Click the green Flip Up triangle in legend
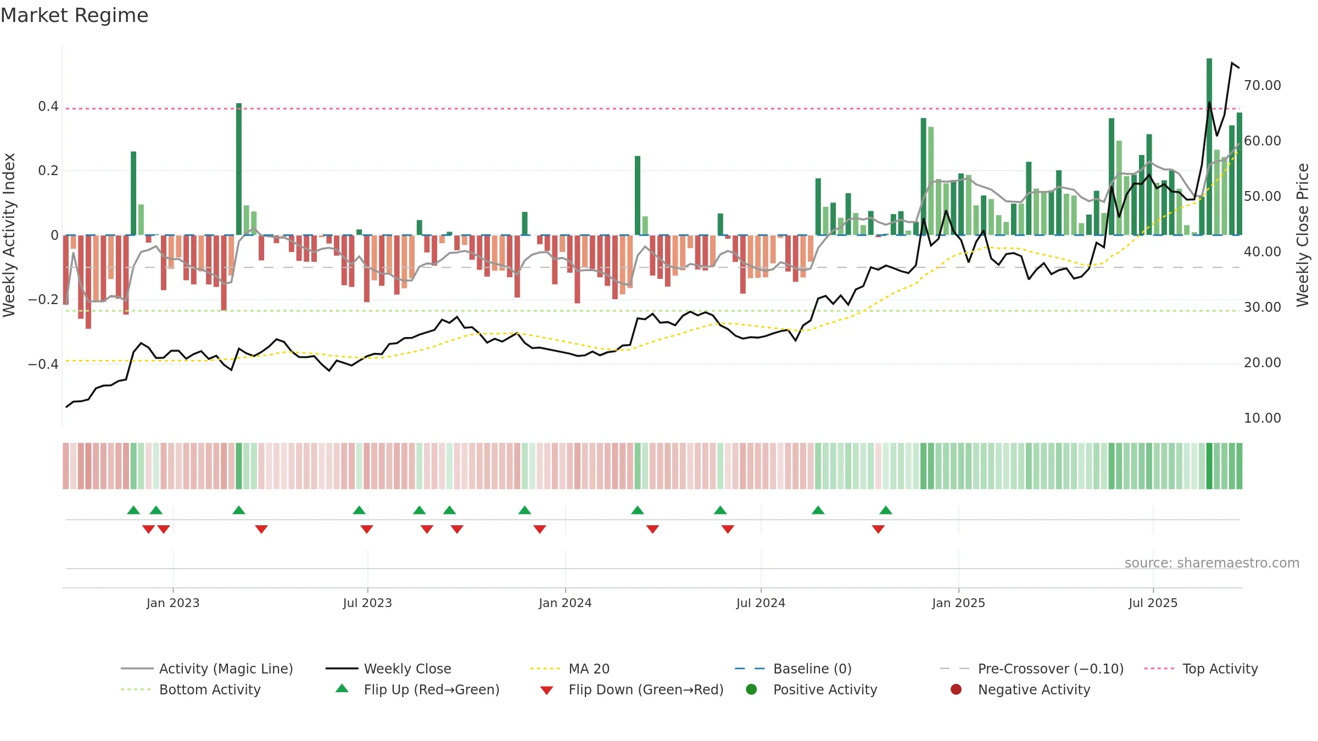1318x741 pixels. [342, 688]
